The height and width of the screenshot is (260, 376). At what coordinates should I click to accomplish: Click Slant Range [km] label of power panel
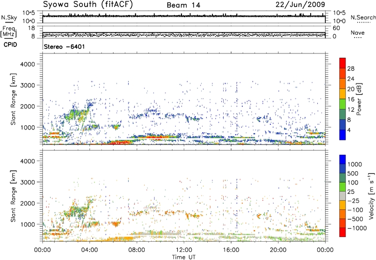(14, 99)
